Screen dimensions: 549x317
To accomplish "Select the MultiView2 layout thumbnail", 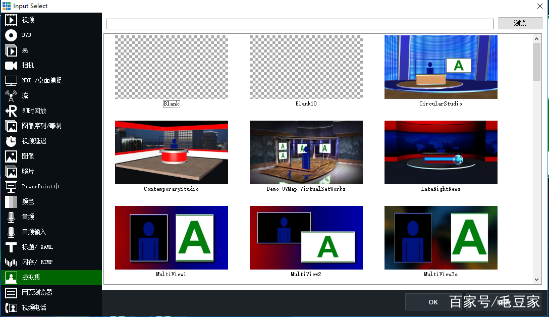I will point(306,238).
